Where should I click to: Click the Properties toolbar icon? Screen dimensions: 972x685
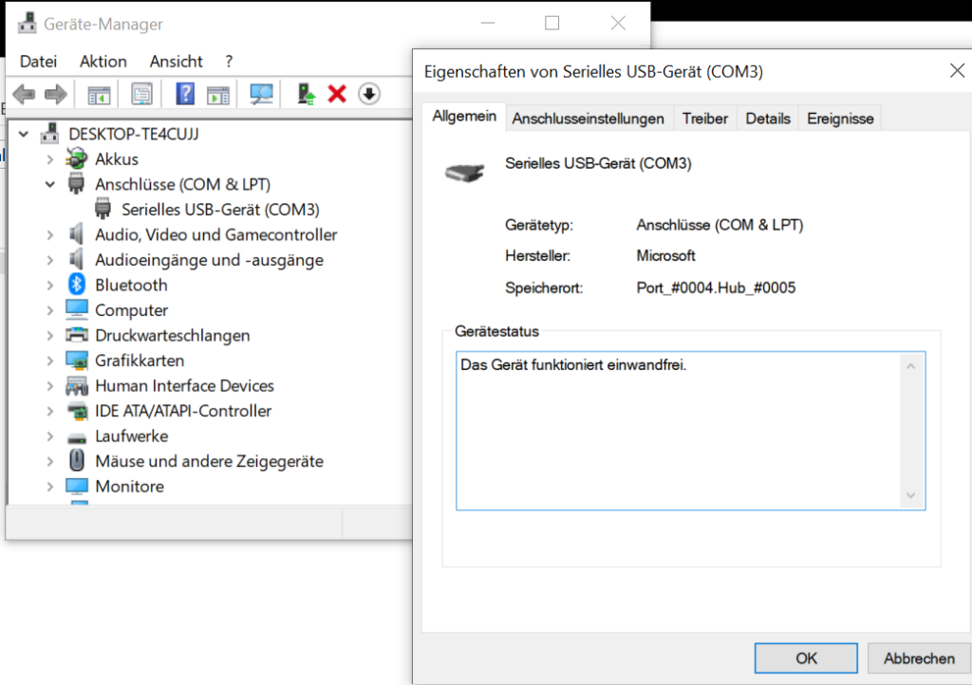click(x=142, y=94)
